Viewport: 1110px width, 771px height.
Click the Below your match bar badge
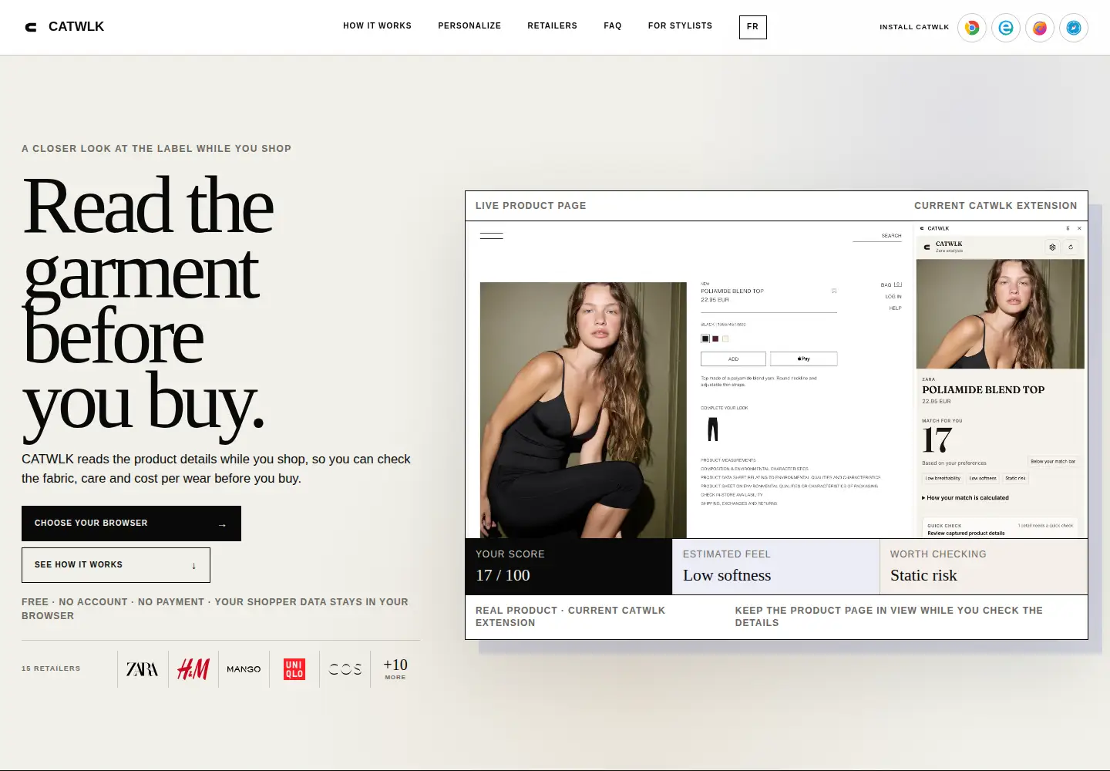(1053, 462)
